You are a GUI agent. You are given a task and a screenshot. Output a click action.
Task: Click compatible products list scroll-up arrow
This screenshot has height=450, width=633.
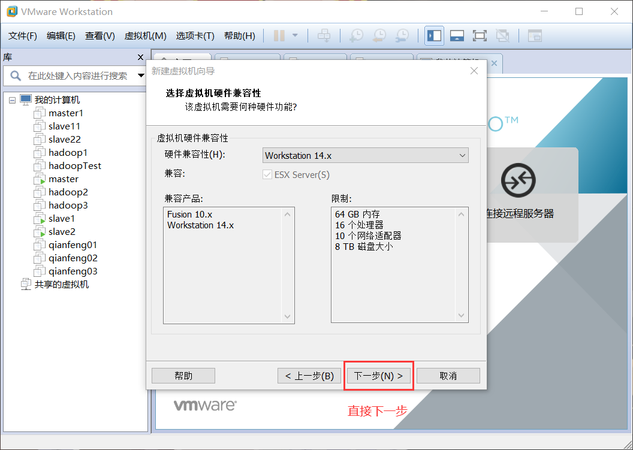click(x=288, y=215)
